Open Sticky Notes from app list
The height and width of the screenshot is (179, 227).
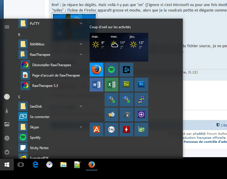(39, 148)
